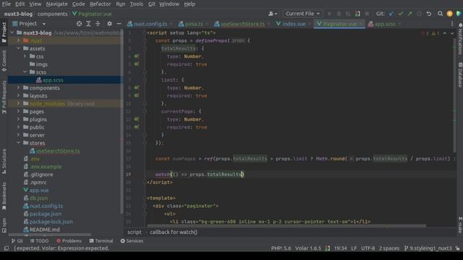Open the Bookmarks tool window sidebar button
Image resolution: width=463 pixels, height=260 pixels.
4,196
